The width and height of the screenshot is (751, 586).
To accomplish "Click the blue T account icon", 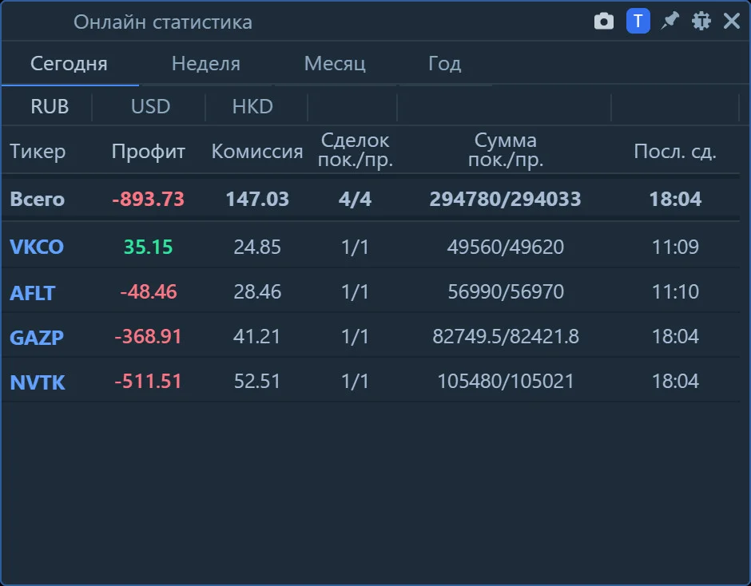I will point(638,22).
